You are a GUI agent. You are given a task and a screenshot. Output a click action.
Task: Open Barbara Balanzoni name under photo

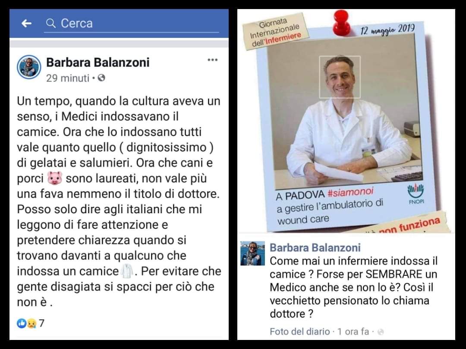(x=315, y=247)
